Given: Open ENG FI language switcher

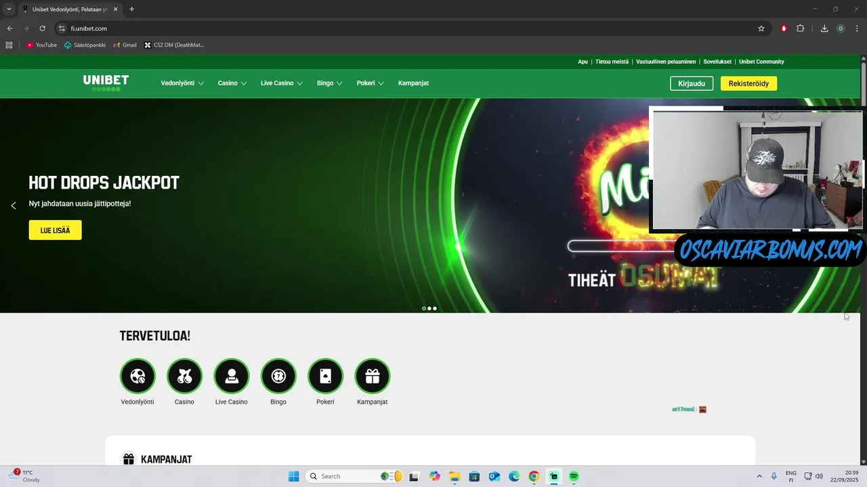Looking at the screenshot, I should (x=791, y=476).
